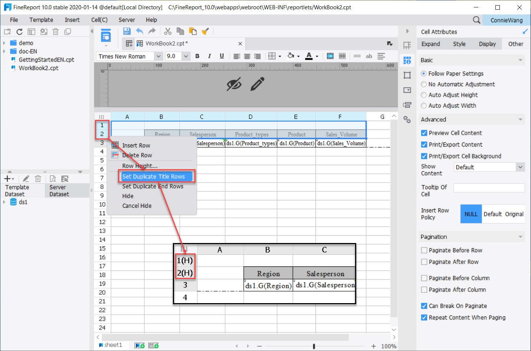This screenshot has width=531, height=351.
Task: Open the font size dropdown
Action: 186,56
